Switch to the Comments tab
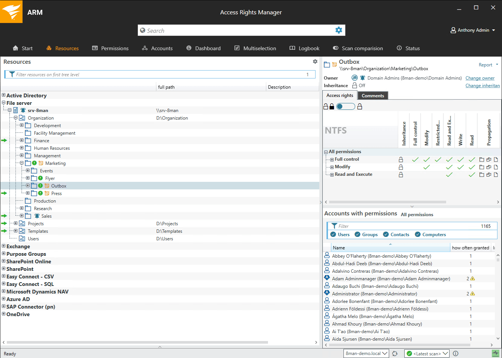The image size is (502, 358). [373, 95]
